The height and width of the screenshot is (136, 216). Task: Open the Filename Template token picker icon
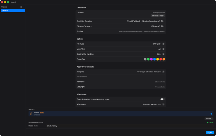(163, 26)
